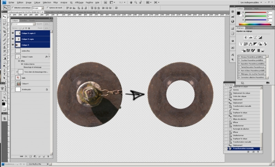Open the Character panel icon in dock
This screenshot has width=275, height=167.
232,55
